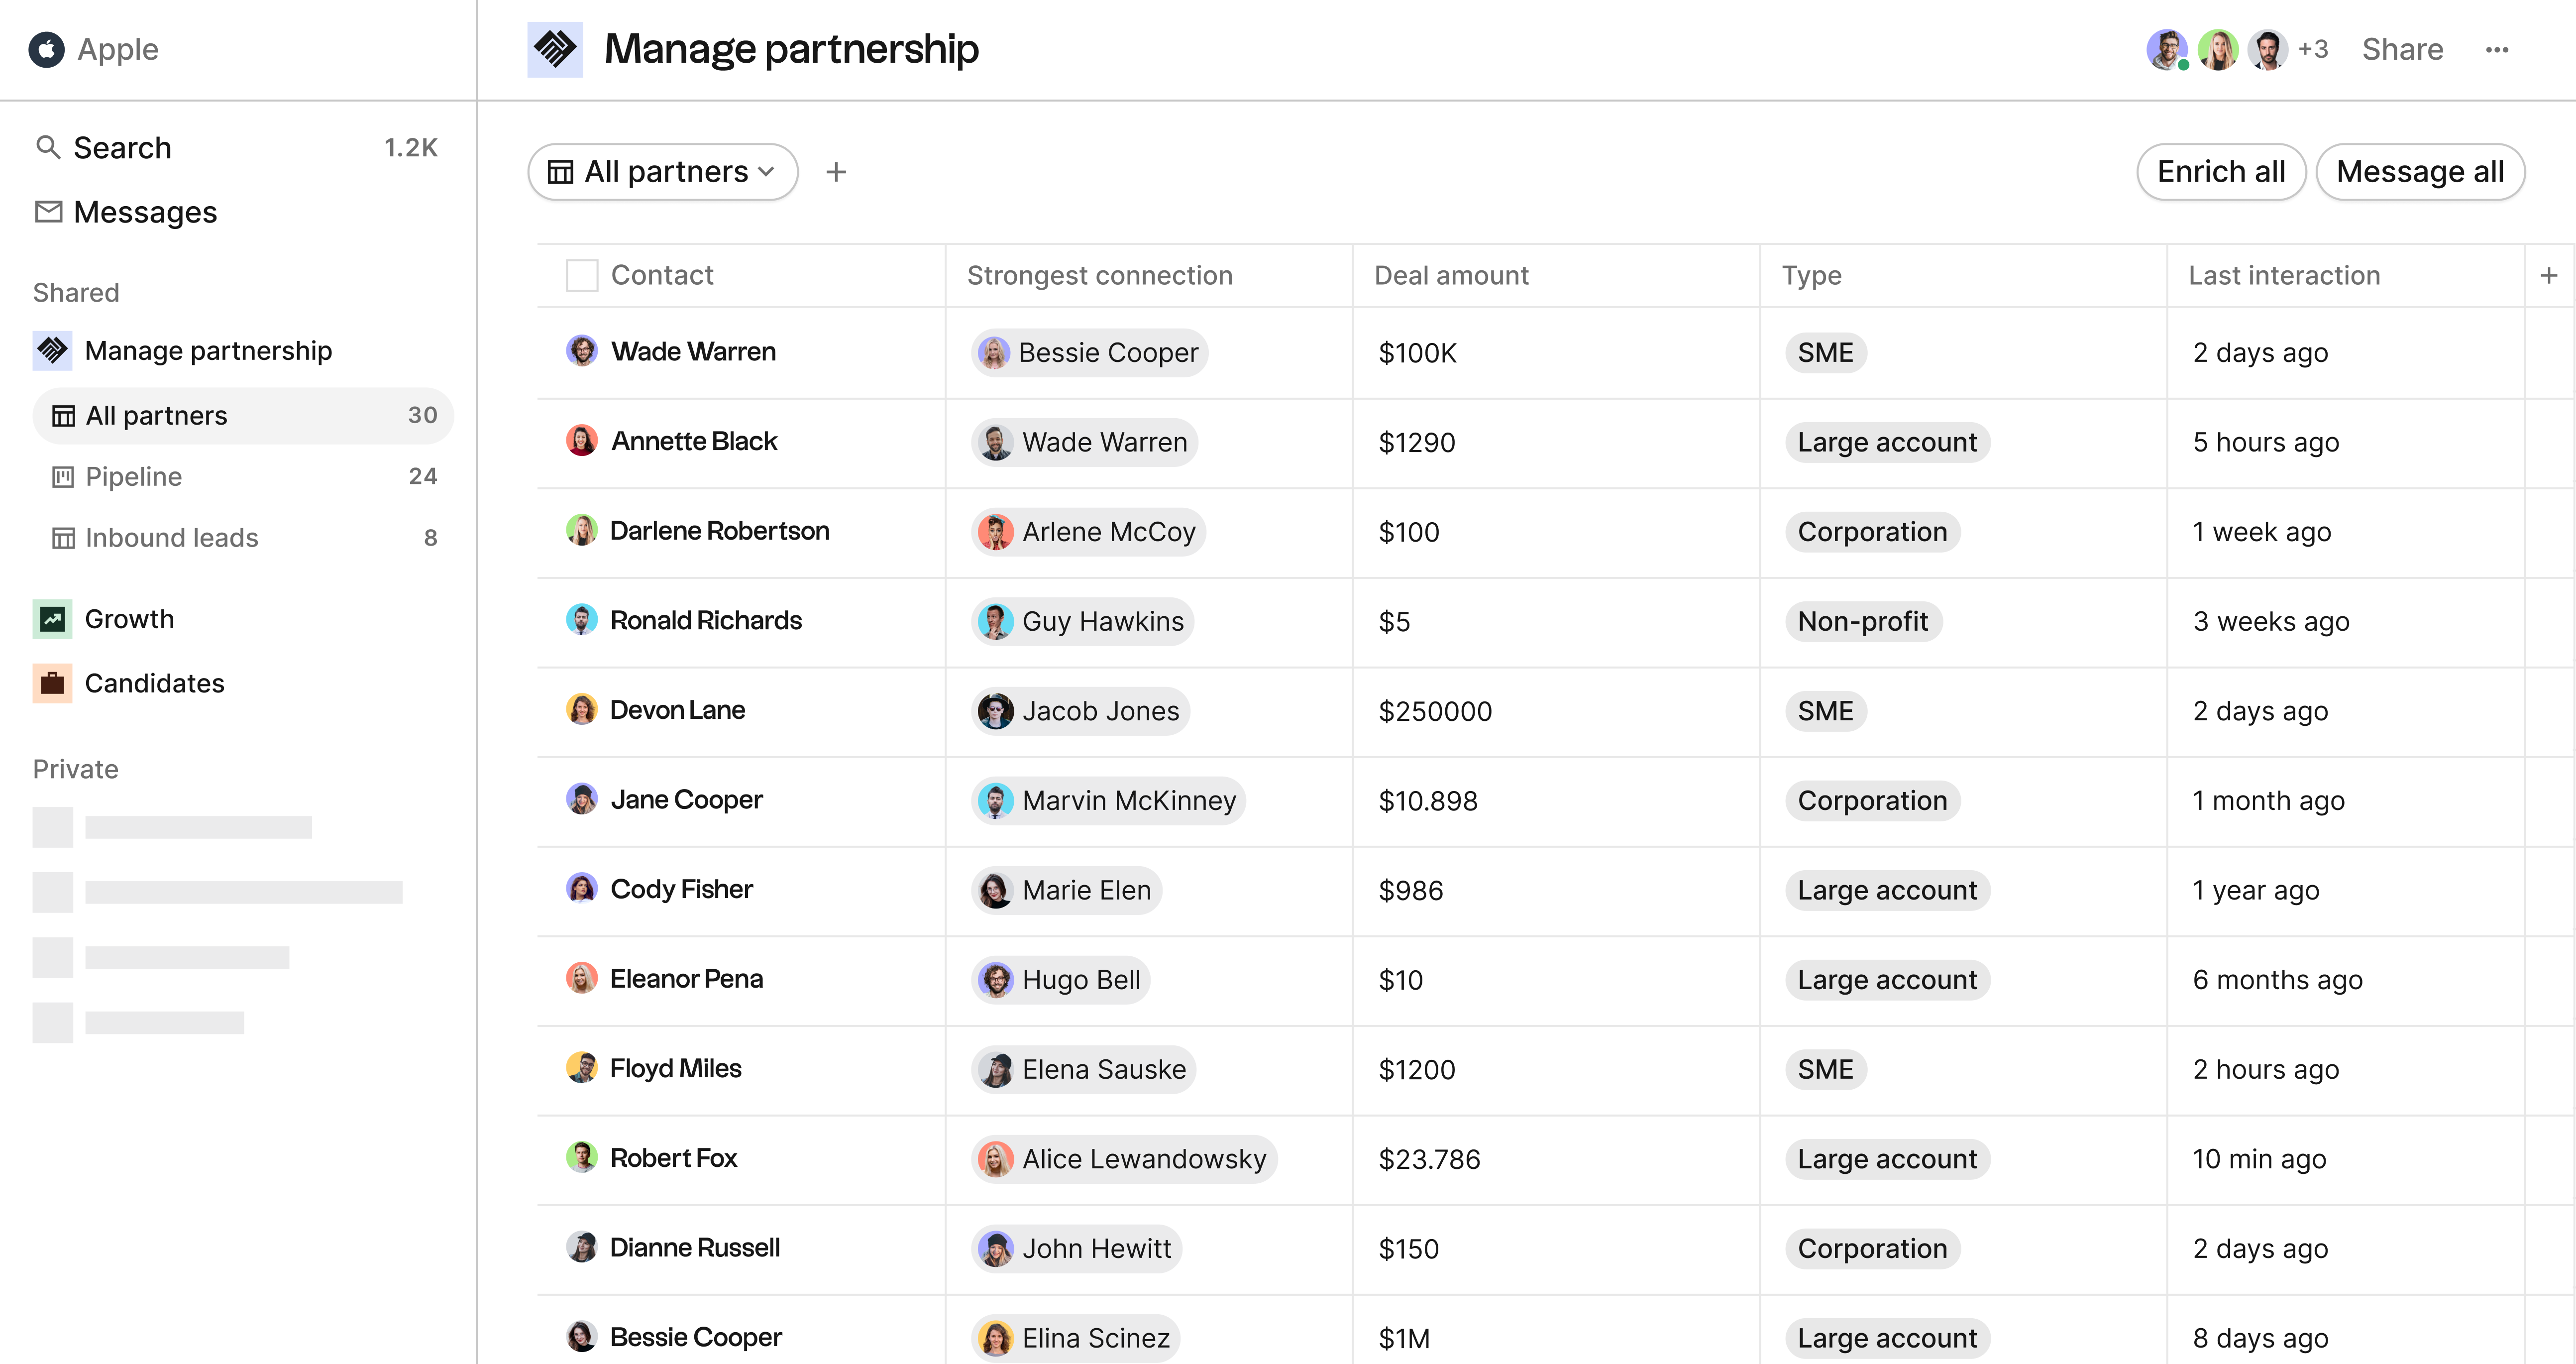The image size is (2576, 1364).
Task: Select the Growth workspace icon
Action: [x=53, y=618]
